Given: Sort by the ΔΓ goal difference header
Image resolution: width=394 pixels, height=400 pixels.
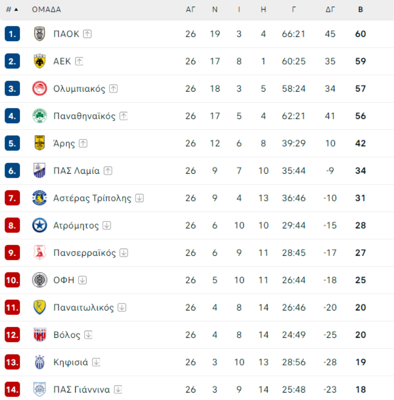Looking at the screenshot, I should 330,10.
